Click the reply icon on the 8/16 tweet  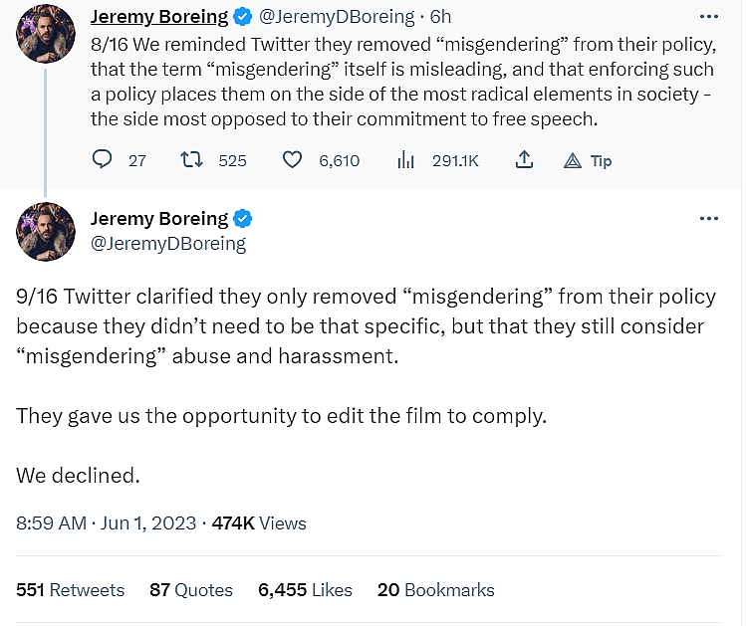(103, 160)
